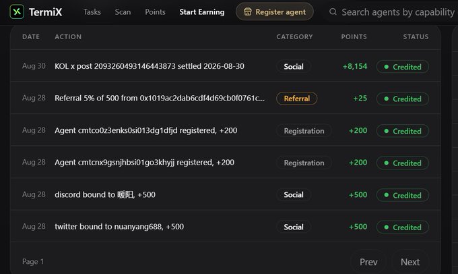
Task: Click Credited status in KOL post row
Action: tap(403, 67)
